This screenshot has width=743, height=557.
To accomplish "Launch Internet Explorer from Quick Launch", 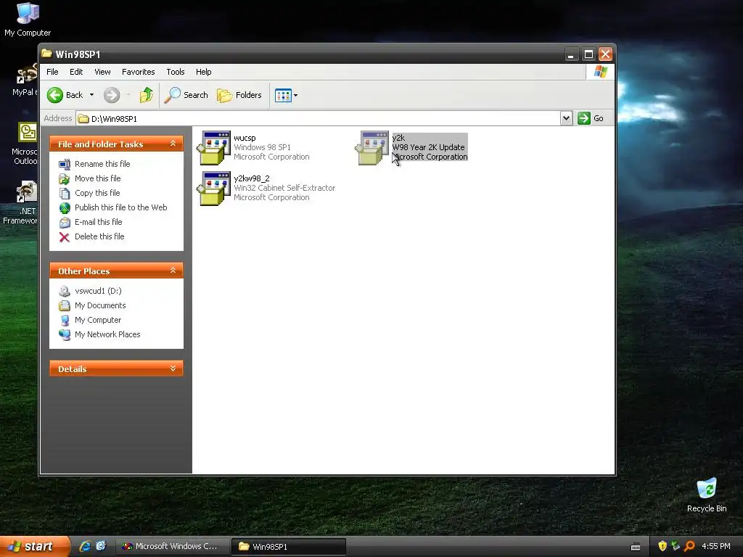I will pos(85,547).
